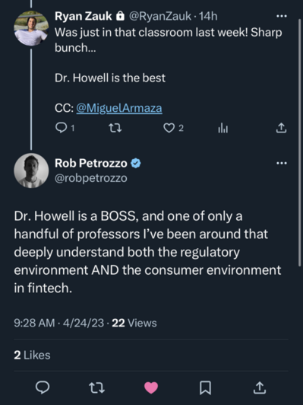The width and height of the screenshot is (303, 405).
Task: View the 2 Likes list
Action: coord(32,356)
